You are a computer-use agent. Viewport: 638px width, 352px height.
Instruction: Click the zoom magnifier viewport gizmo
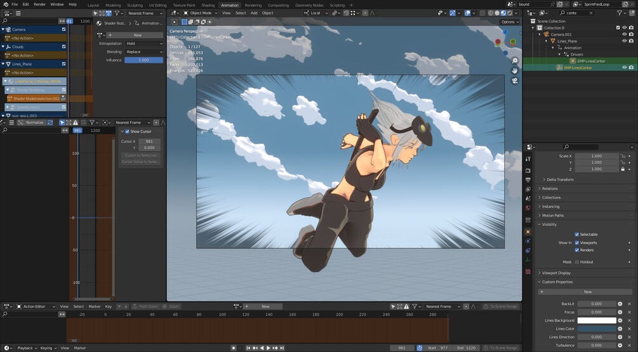click(x=515, y=60)
